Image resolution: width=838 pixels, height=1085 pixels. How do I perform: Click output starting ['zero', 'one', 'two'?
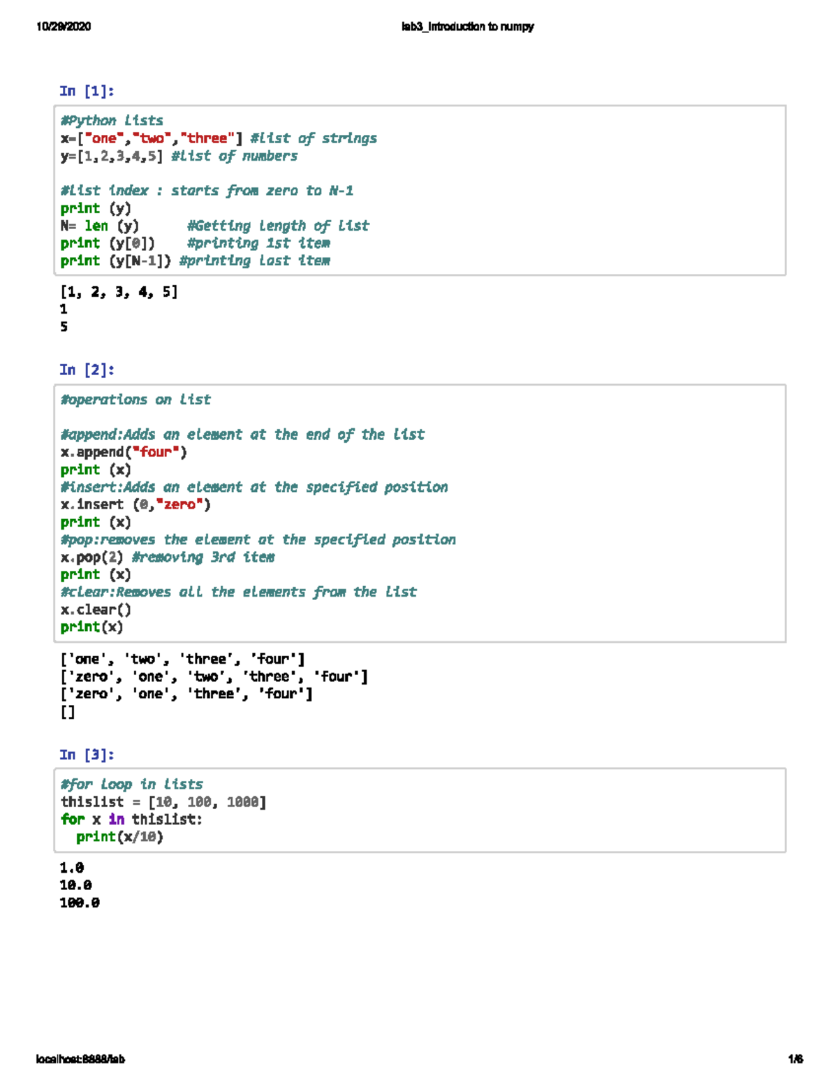(x=214, y=676)
